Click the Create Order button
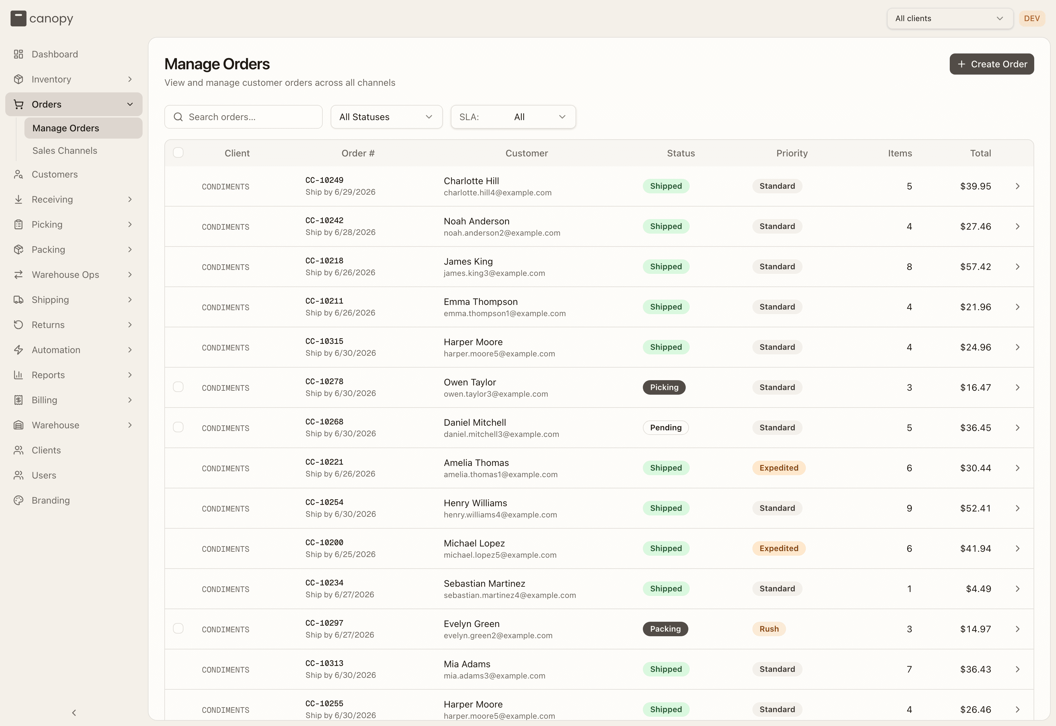 [x=991, y=64]
